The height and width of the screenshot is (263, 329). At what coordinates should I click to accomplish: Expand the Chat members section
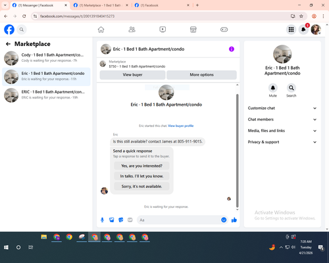pyautogui.click(x=282, y=120)
